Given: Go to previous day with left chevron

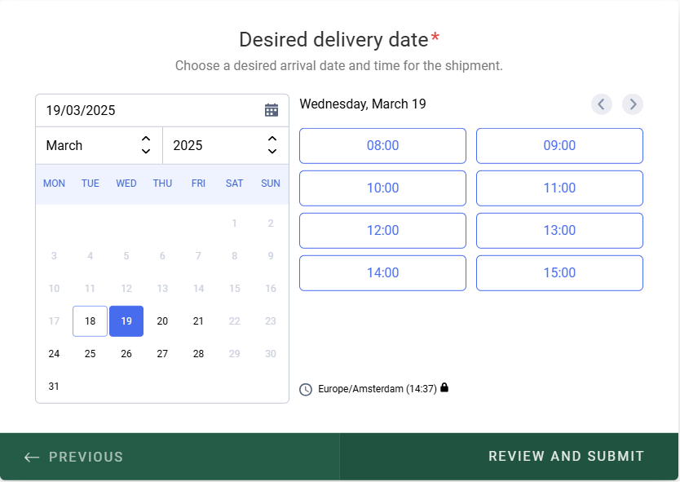Looking at the screenshot, I should click(x=602, y=104).
